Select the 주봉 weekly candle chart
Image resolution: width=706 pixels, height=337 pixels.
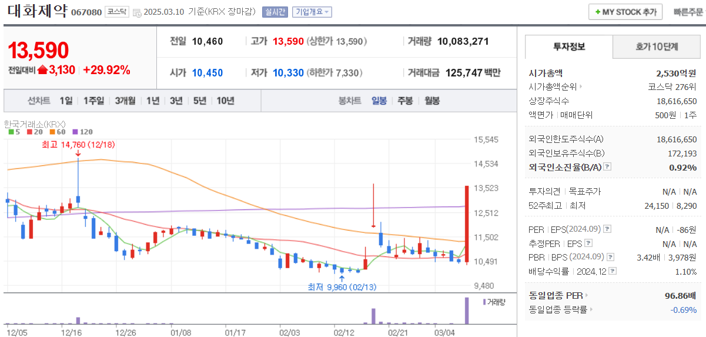coord(405,101)
